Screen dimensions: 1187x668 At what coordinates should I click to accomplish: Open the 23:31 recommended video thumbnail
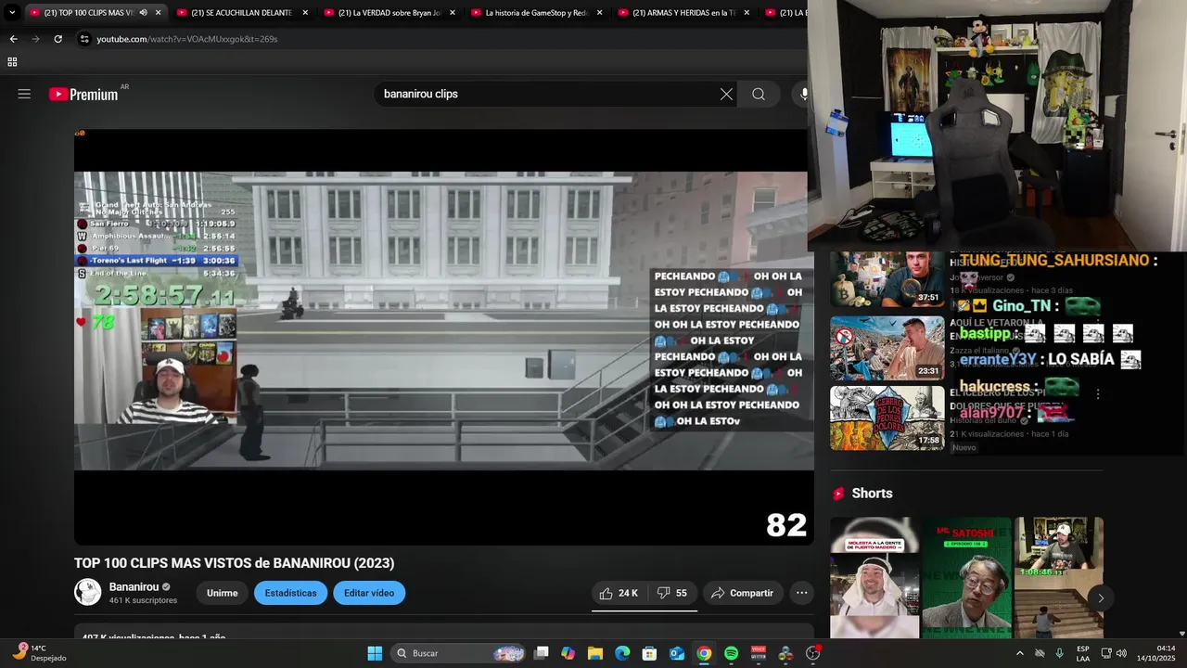887,349
